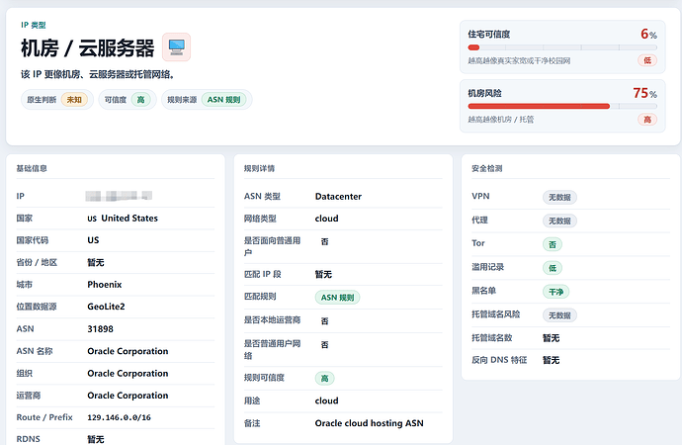
Task: Click the ASN 规则 badge in 匹配规则 row
Action: [x=337, y=298]
